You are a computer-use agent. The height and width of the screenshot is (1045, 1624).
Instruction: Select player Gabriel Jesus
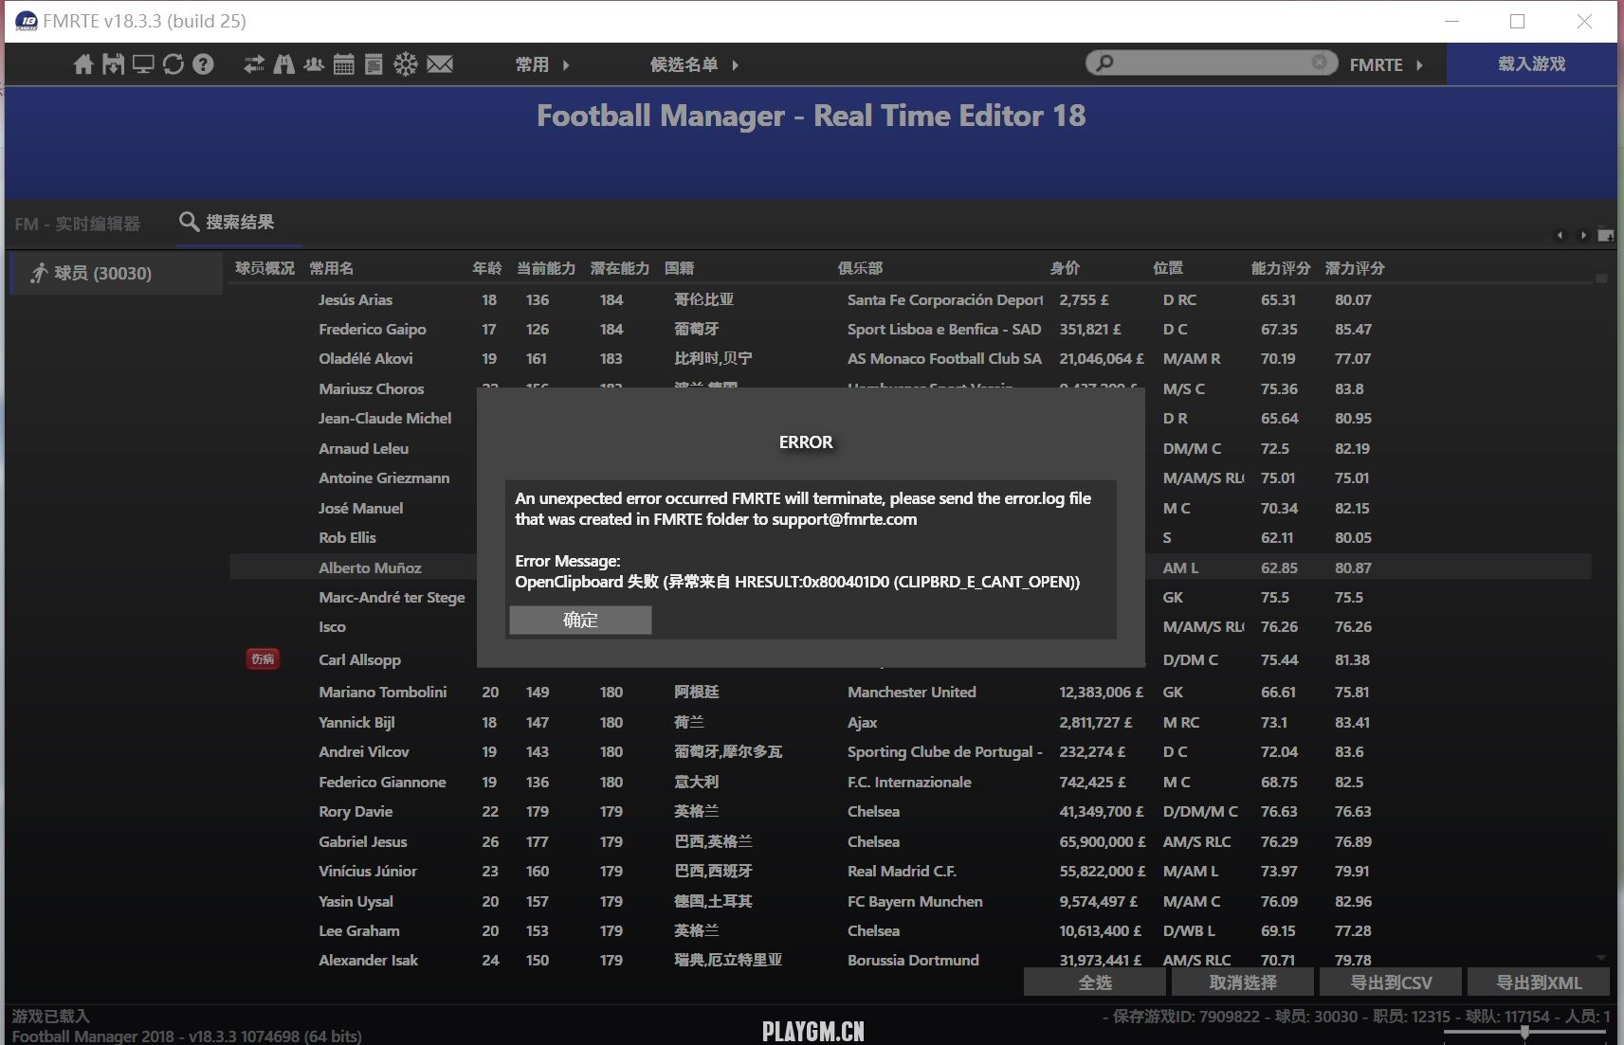coord(363,841)
